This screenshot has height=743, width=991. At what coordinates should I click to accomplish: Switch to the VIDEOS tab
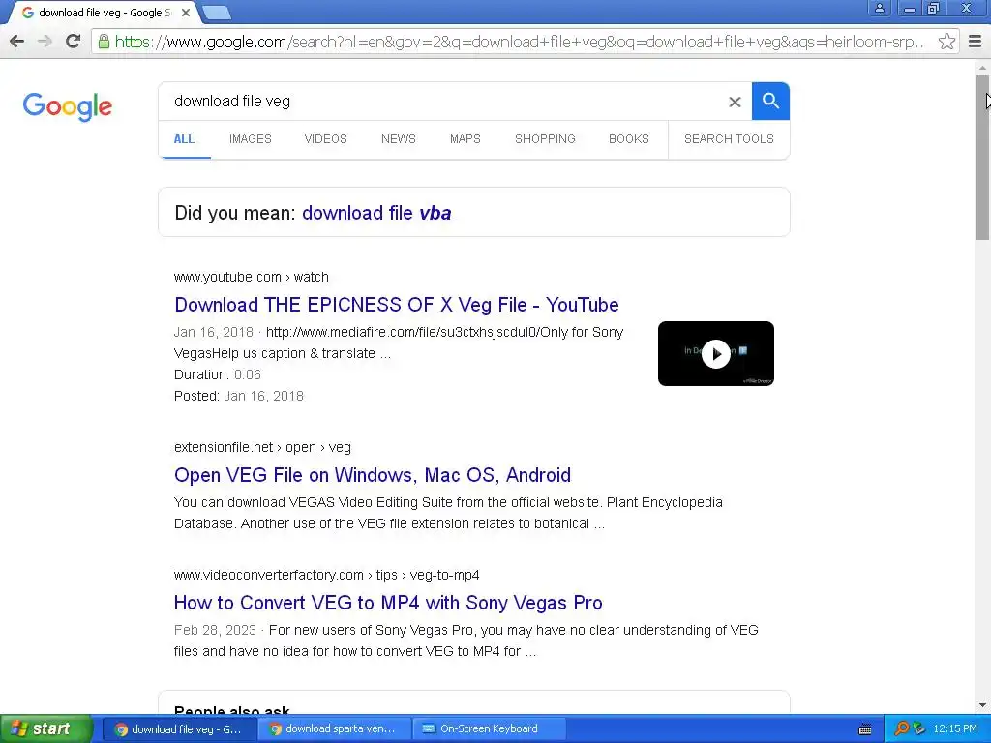pos(325,139)
